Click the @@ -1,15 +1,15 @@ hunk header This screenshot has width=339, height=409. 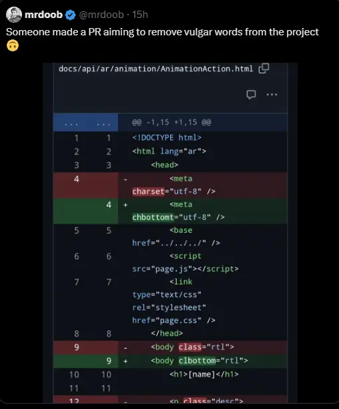(172, 122)
